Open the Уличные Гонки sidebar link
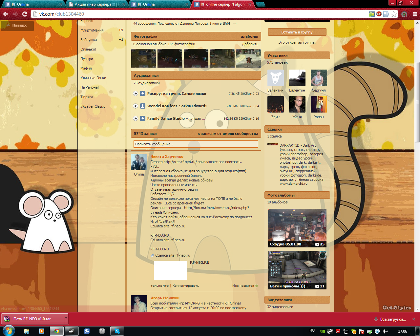420x336 pixels. pyautogui.click(x=93, y=78)
